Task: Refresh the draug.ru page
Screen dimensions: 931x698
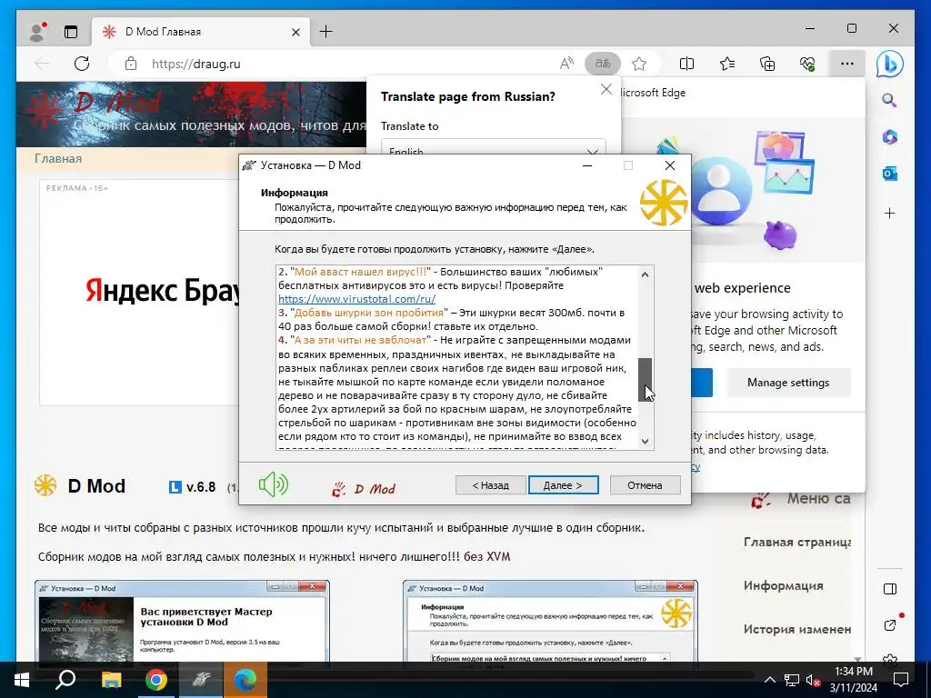Action: (82, 64)
